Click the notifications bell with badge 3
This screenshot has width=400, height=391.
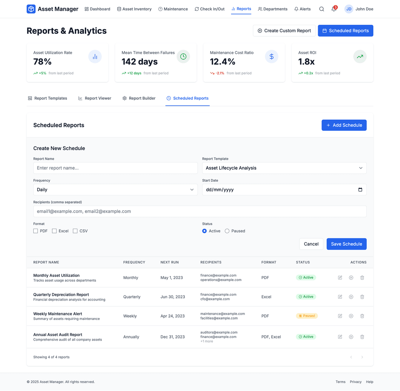point(333,9)
